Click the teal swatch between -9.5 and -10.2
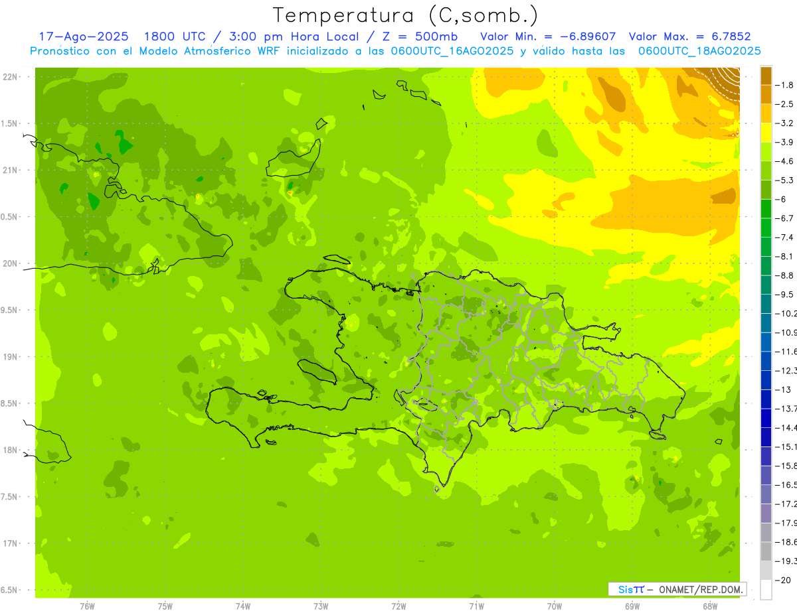The width and height of the screenshot is (797, 615). [766, 304]
